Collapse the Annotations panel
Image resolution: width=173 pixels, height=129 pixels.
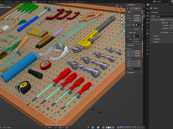pos(127,5)
